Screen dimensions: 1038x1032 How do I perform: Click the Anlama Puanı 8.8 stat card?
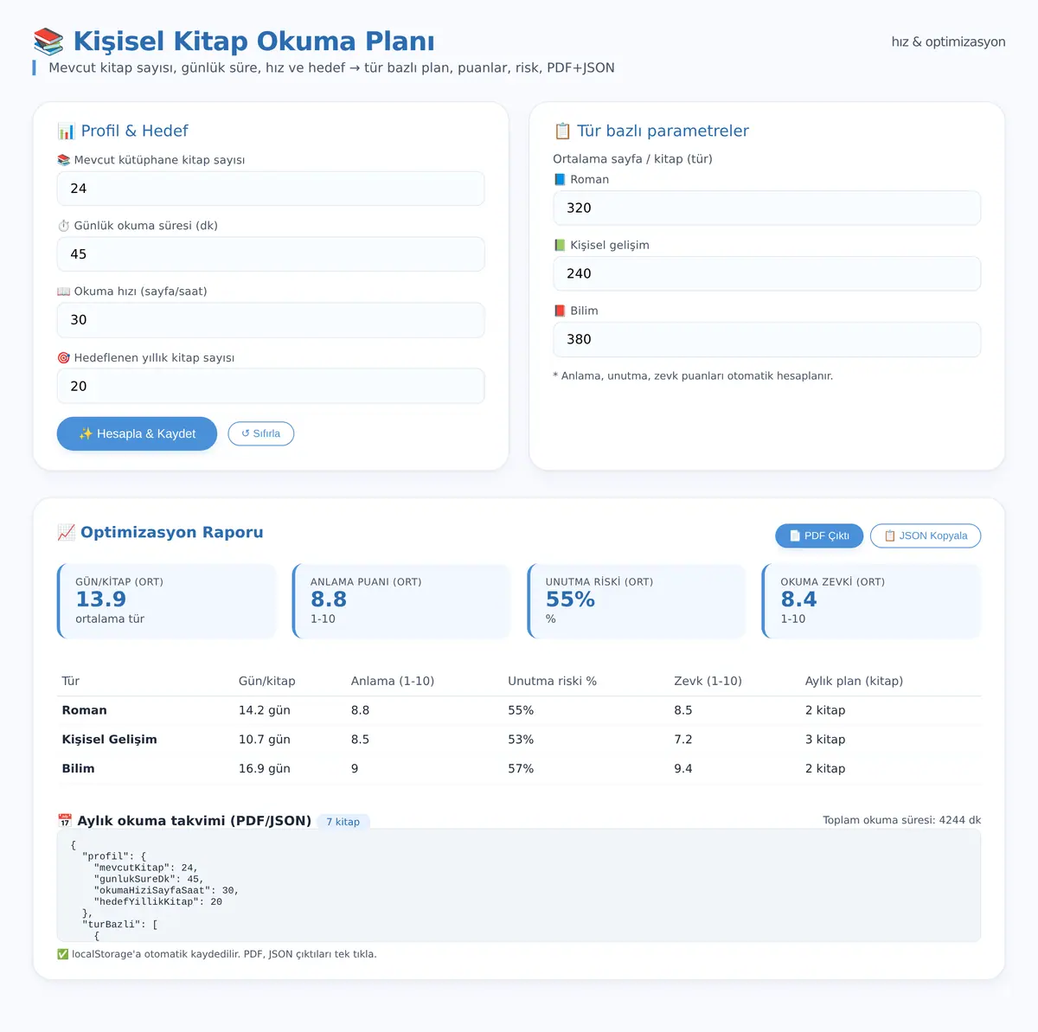coord(402,601)
